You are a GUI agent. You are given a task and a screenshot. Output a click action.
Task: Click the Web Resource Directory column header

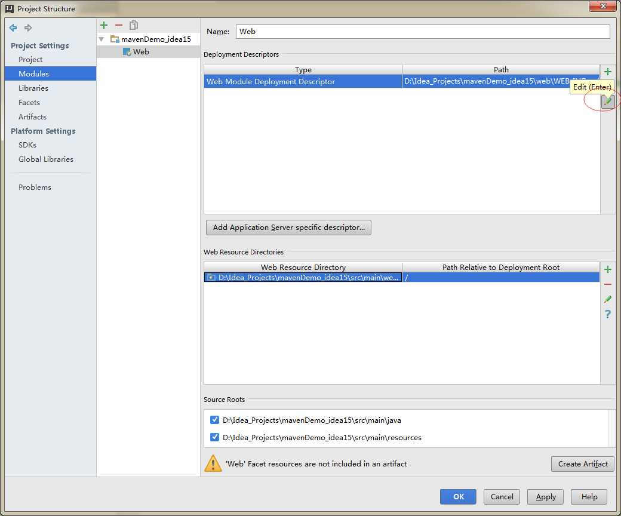pos(303,268)
